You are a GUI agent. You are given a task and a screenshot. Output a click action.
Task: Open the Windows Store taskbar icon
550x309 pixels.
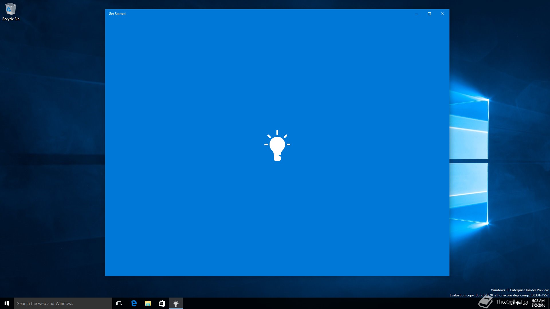pos(162,303)
